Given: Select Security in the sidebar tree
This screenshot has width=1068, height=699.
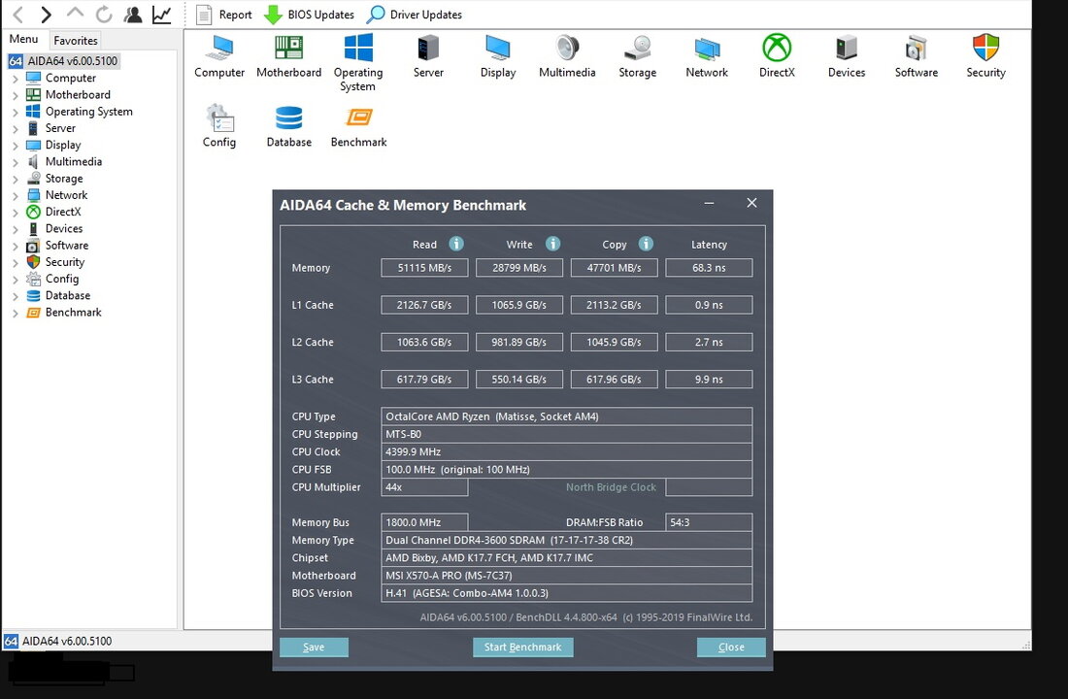Looking at the screenshot, I should tap(65, 261).
